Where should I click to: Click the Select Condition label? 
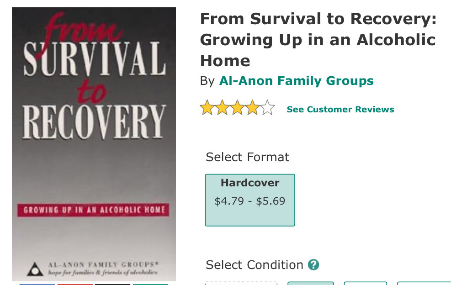coord(254,265)
